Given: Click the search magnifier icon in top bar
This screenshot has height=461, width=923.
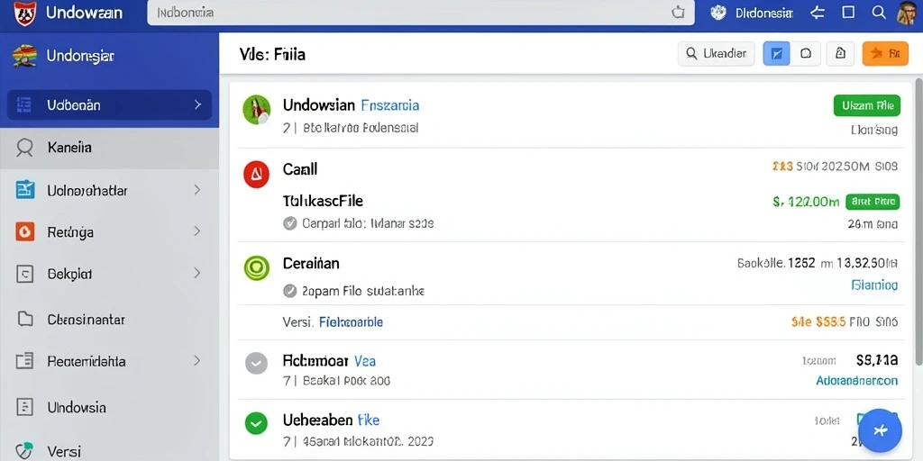Looking at the screenshot, I should 879,13.
